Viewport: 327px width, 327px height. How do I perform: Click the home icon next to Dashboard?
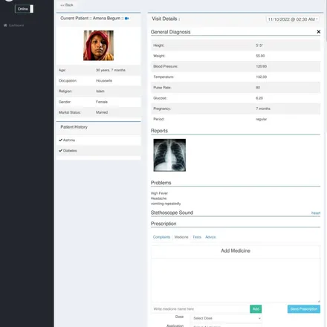pos(5,25)
